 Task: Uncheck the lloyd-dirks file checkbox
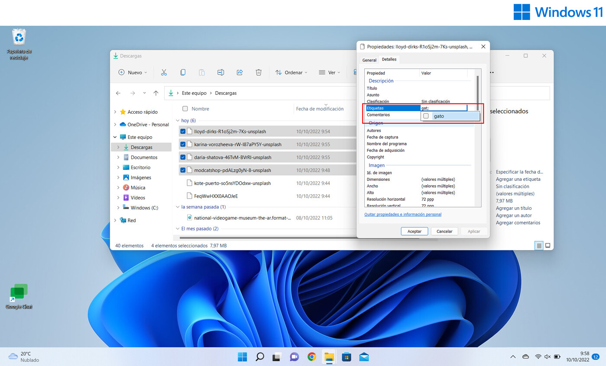[x=183, y=132]
